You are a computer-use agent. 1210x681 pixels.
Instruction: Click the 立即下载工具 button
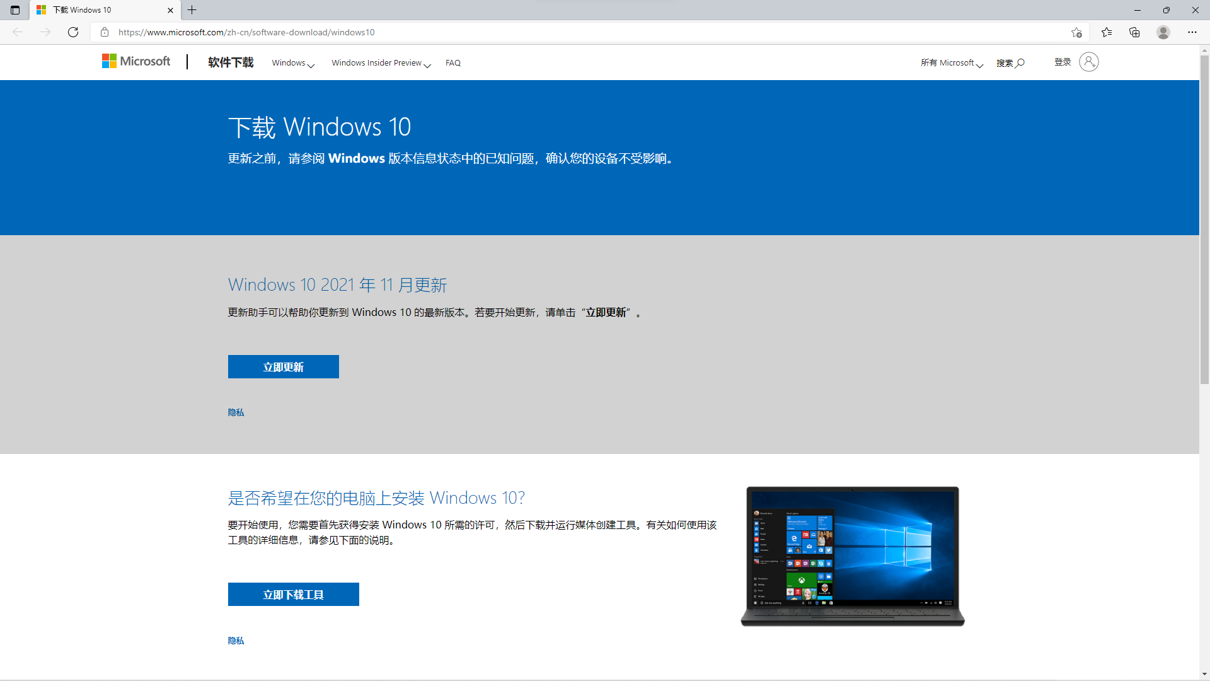click(x=293, y=595)
